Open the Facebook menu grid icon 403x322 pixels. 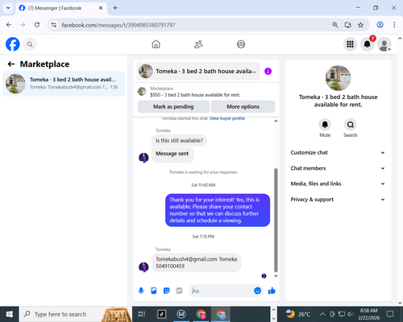coord(350,44)
